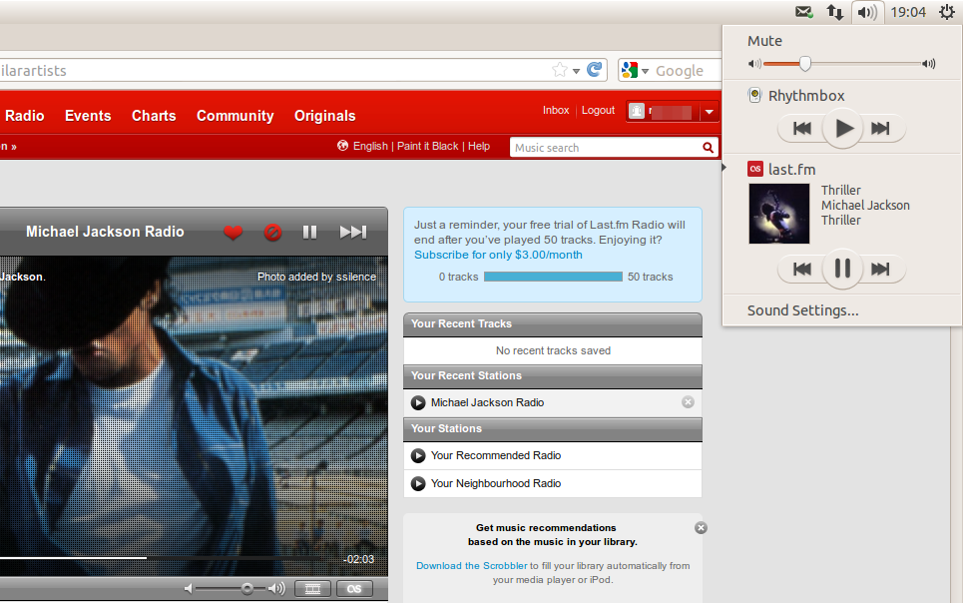Switch to Paint it Black theme

427,146
